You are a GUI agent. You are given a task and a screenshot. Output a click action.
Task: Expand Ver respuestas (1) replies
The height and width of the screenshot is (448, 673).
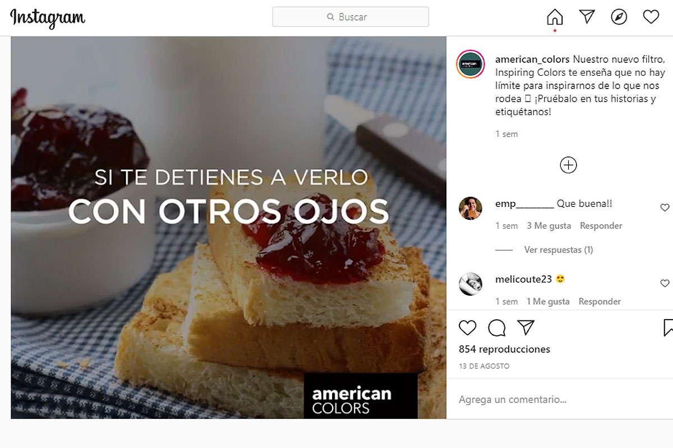(x=559, y=250)
